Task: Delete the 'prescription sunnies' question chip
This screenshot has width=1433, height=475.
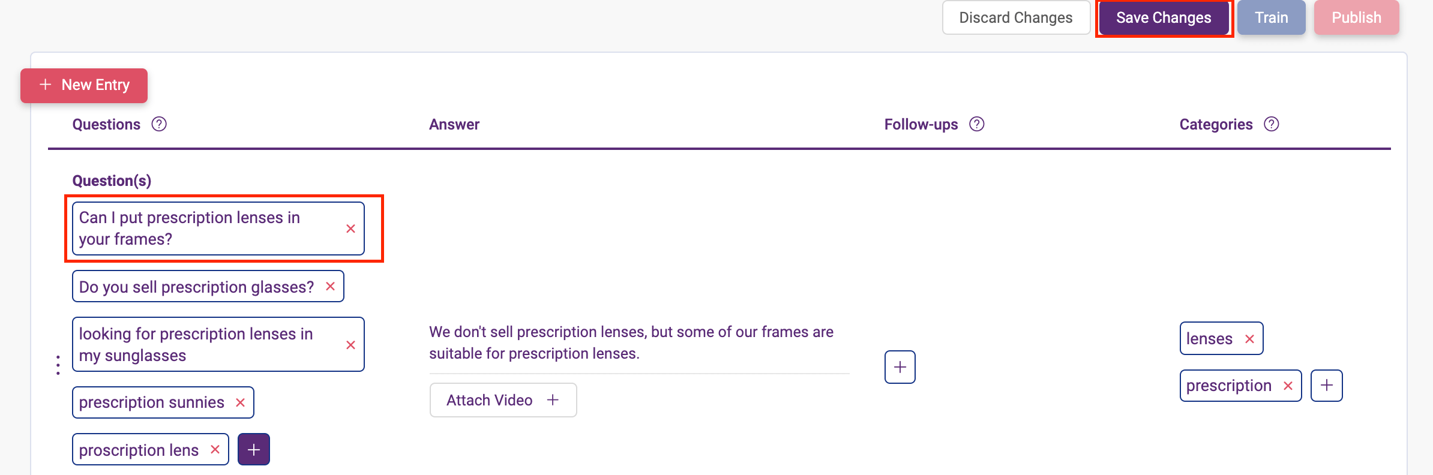Action: click(241, 402)
